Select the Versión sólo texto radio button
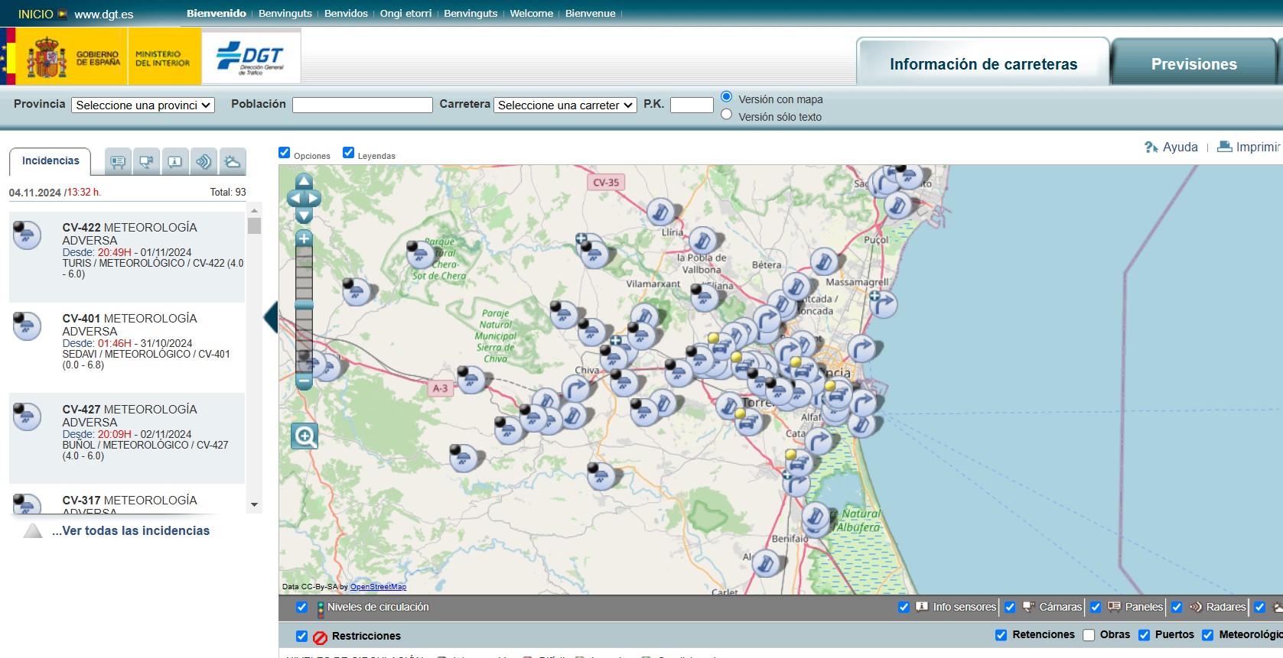This screenshot has height=658, width=1283. 727,115
